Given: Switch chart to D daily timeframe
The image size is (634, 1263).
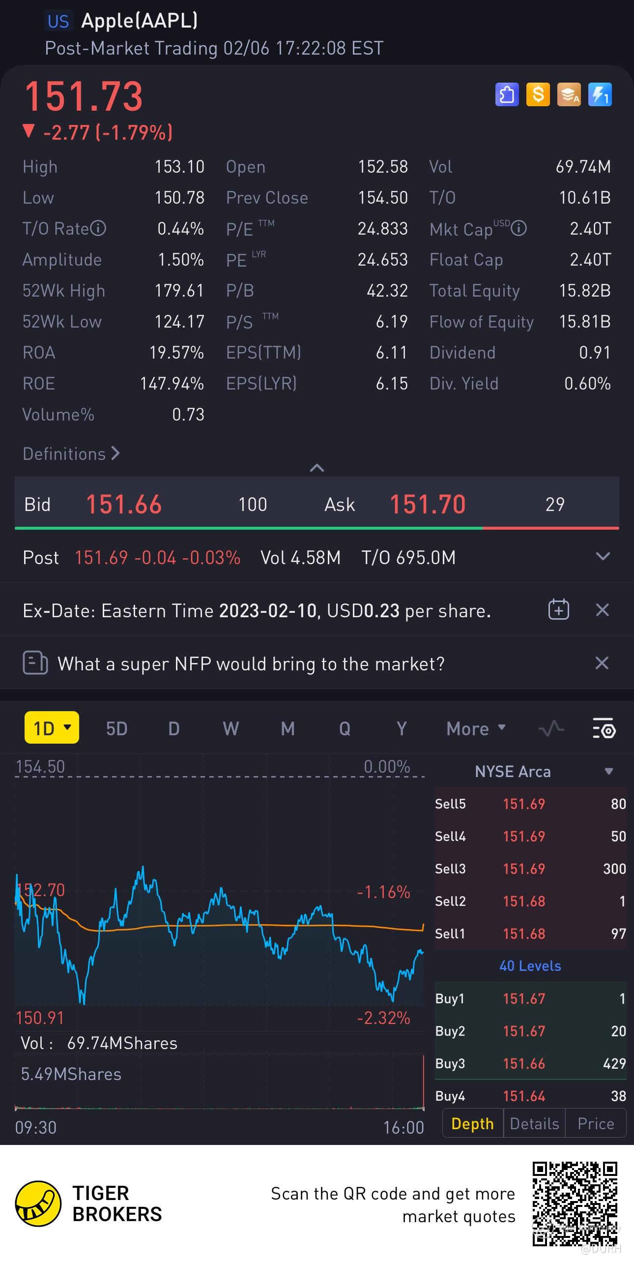Looking at the screenshot, I should pyautogui.click(x=173, y=728).
